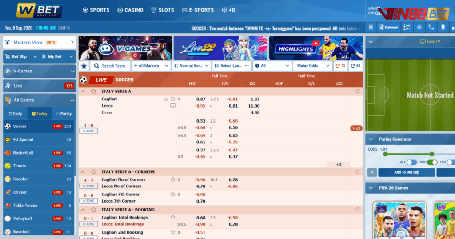This screenshot has width=455, height=239.
Task: Open the settings gear icon
Action: [x=419, y=28]
